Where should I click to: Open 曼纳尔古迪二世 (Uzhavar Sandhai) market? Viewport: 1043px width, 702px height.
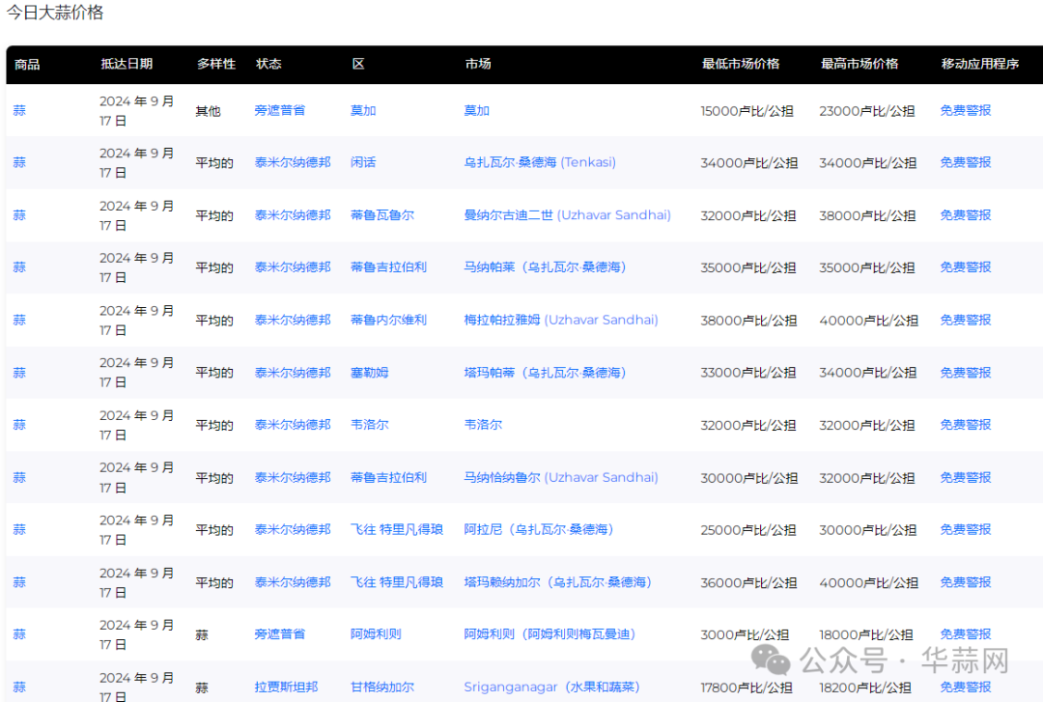(567, 215)
